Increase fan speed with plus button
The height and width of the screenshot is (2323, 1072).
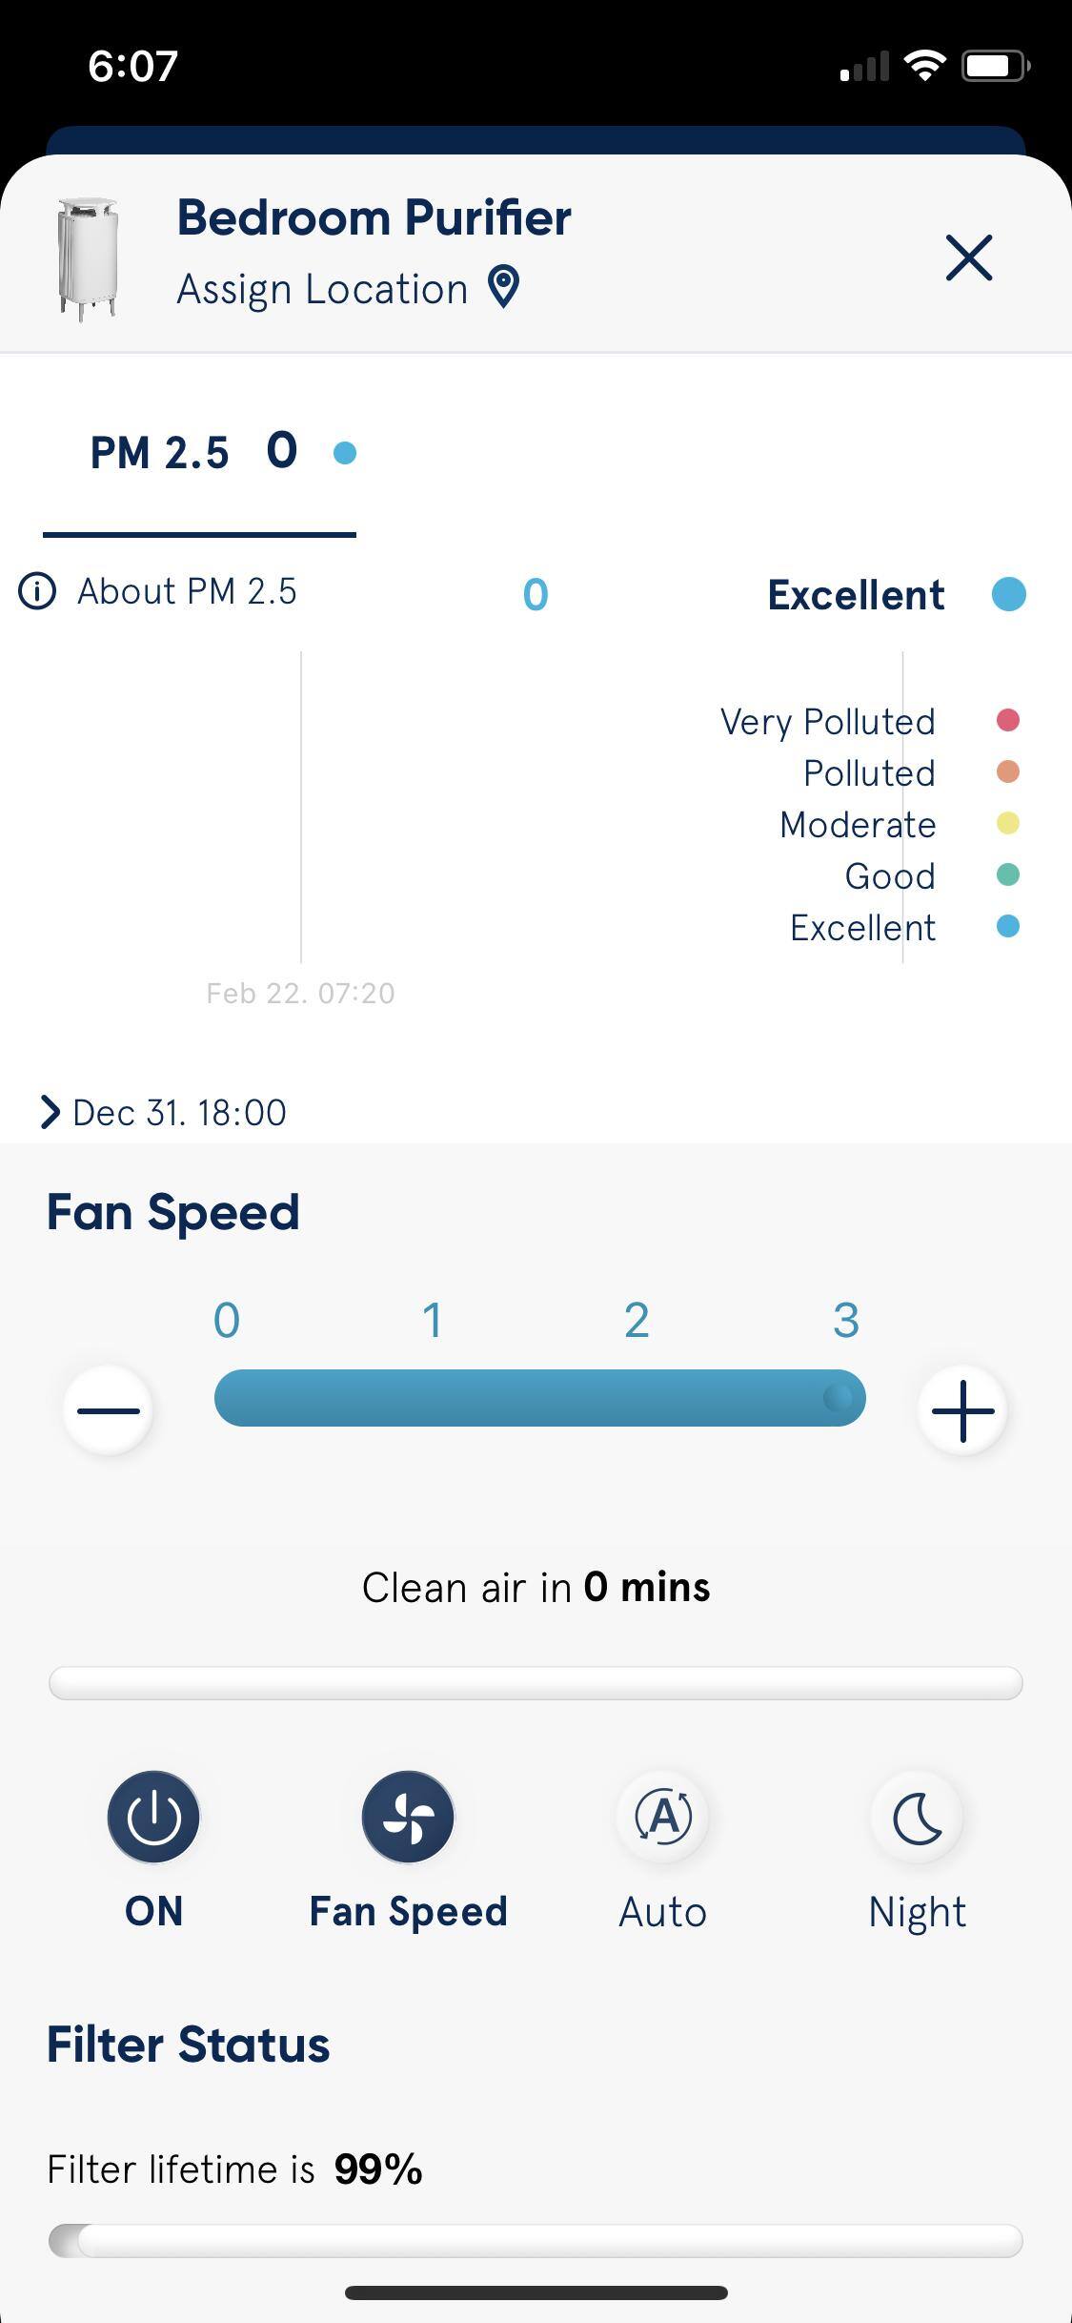click(962, 1410)
